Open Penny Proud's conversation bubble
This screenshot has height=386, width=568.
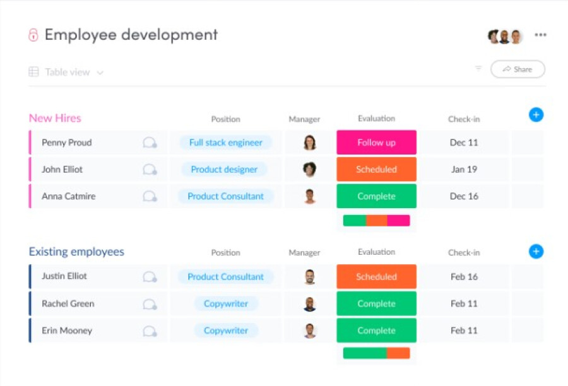pos(150,143)
